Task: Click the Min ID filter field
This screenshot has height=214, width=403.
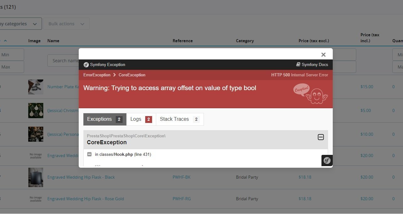Action: coord(12,55)
